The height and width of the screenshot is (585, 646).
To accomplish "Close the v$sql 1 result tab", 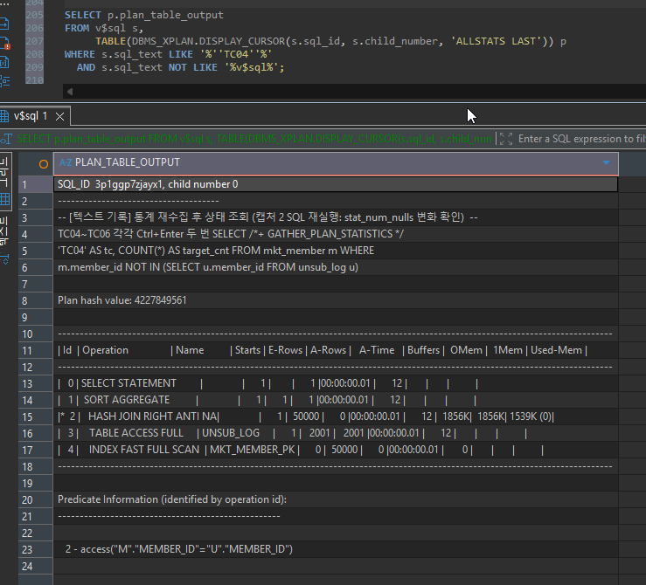I will point(59,116).
